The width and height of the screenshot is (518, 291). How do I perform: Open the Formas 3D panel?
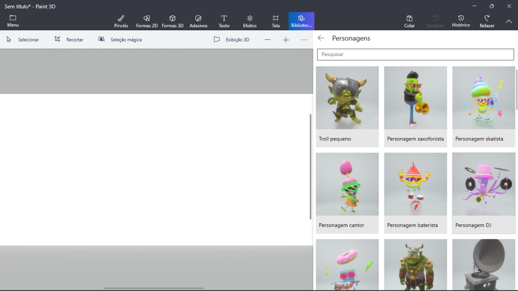[172, 20]
